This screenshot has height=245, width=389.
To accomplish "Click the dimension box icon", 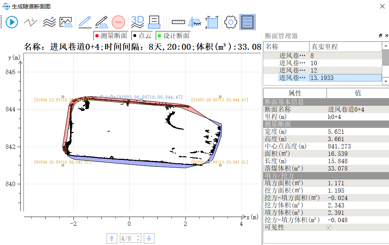I will coord(212,22).
